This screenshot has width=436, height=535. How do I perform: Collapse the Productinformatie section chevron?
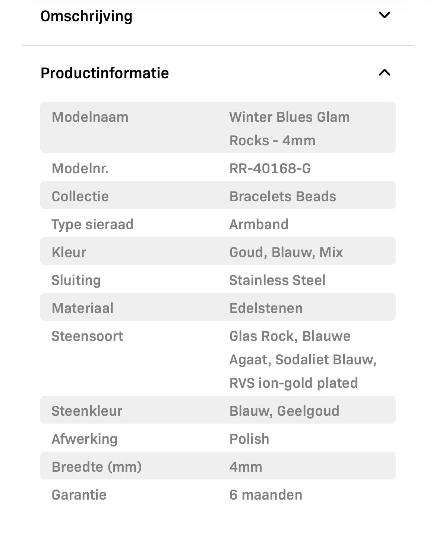tap(384, 72)
